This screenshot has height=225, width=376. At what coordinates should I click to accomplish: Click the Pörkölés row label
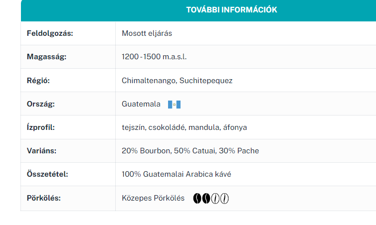44,198
